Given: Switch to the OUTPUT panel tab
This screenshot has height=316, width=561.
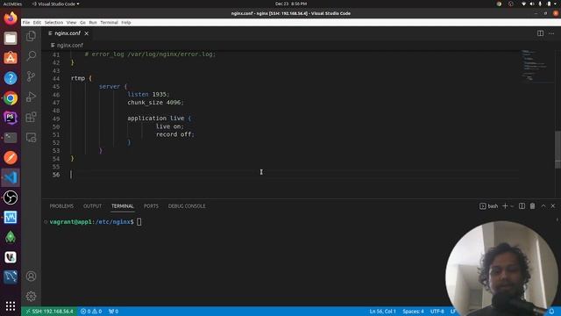Looking at the screenshot, I should 92,206.
